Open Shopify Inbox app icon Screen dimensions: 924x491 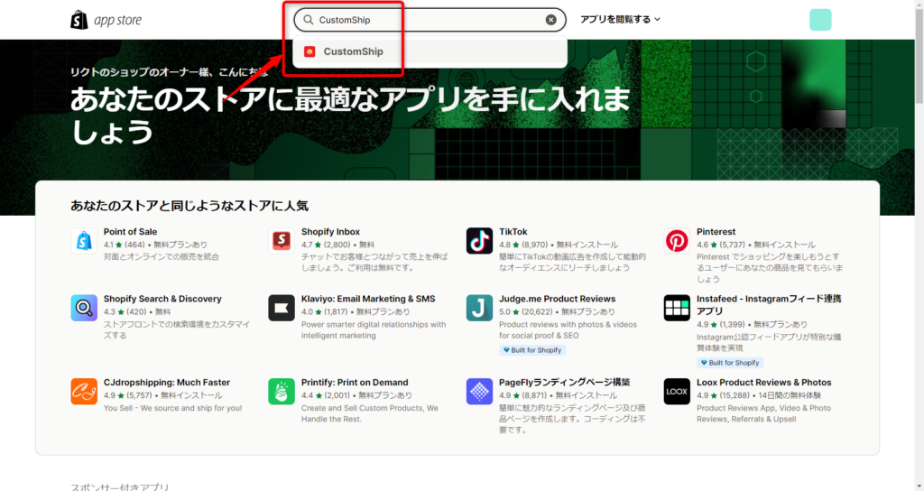[x=282, y=240]
